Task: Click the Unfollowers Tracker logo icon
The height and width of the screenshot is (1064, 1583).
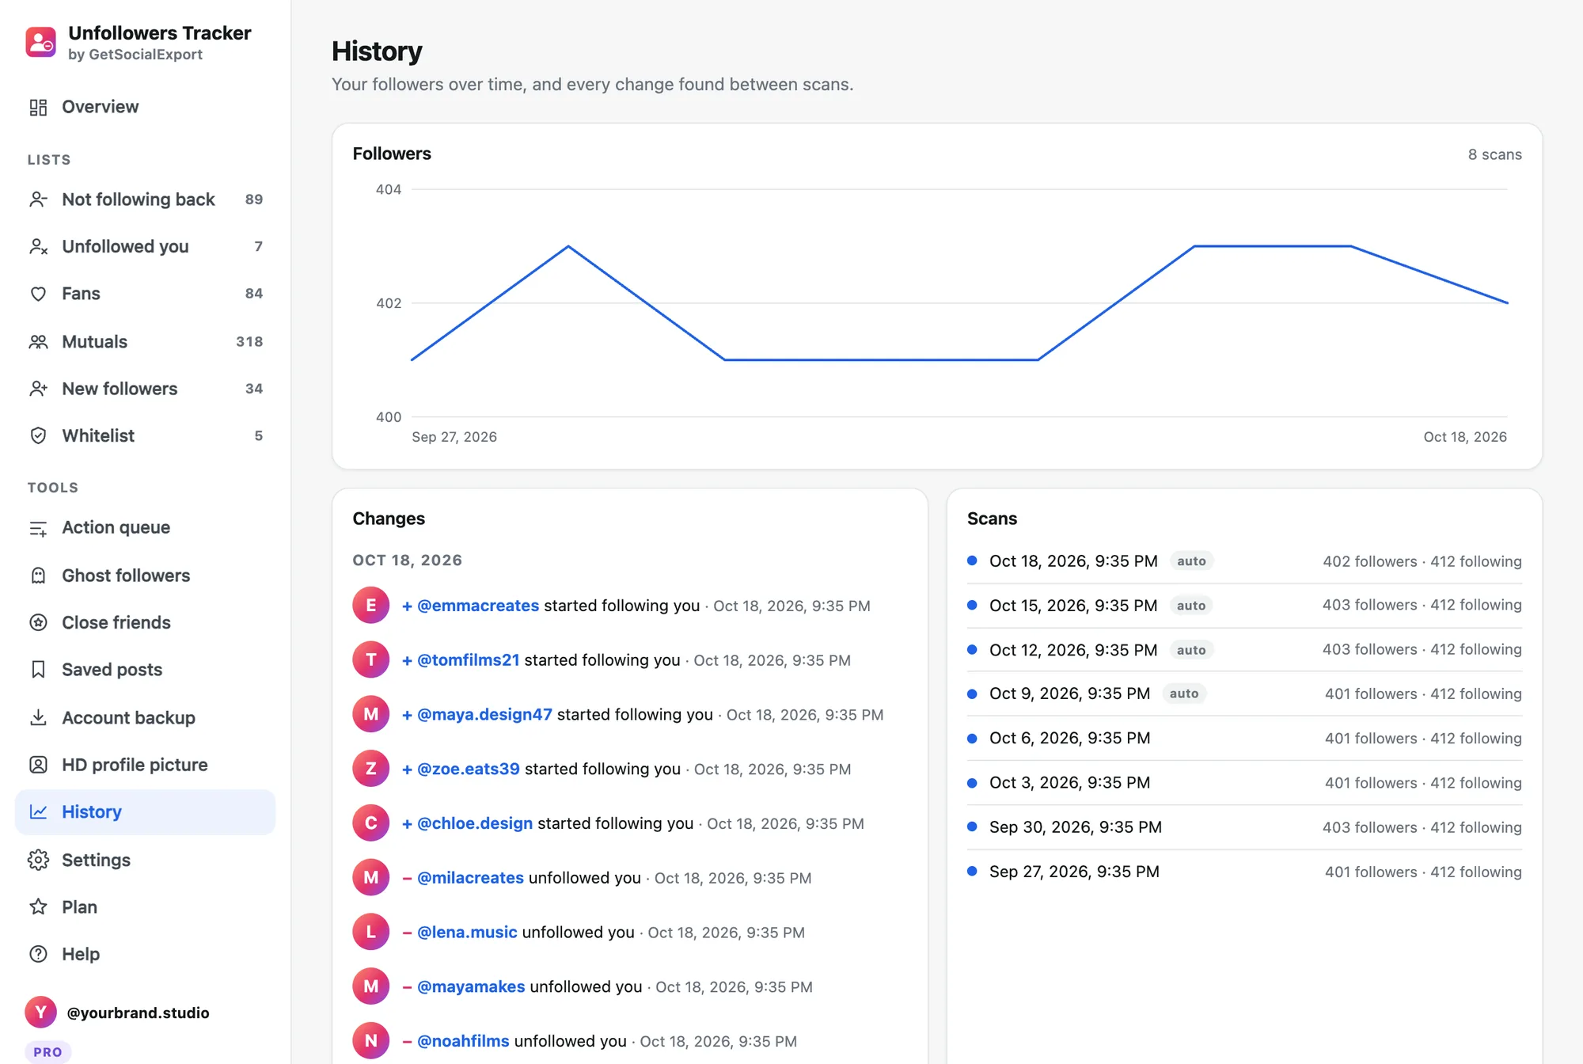Action: click(x=40, y=43)
